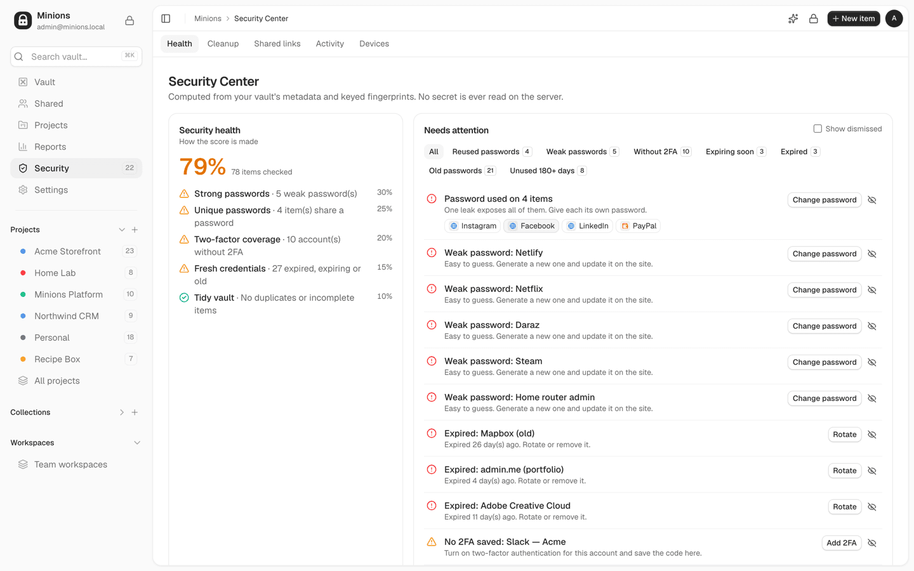
Task: Open All projects in sidebar
Action: [76, 381]
